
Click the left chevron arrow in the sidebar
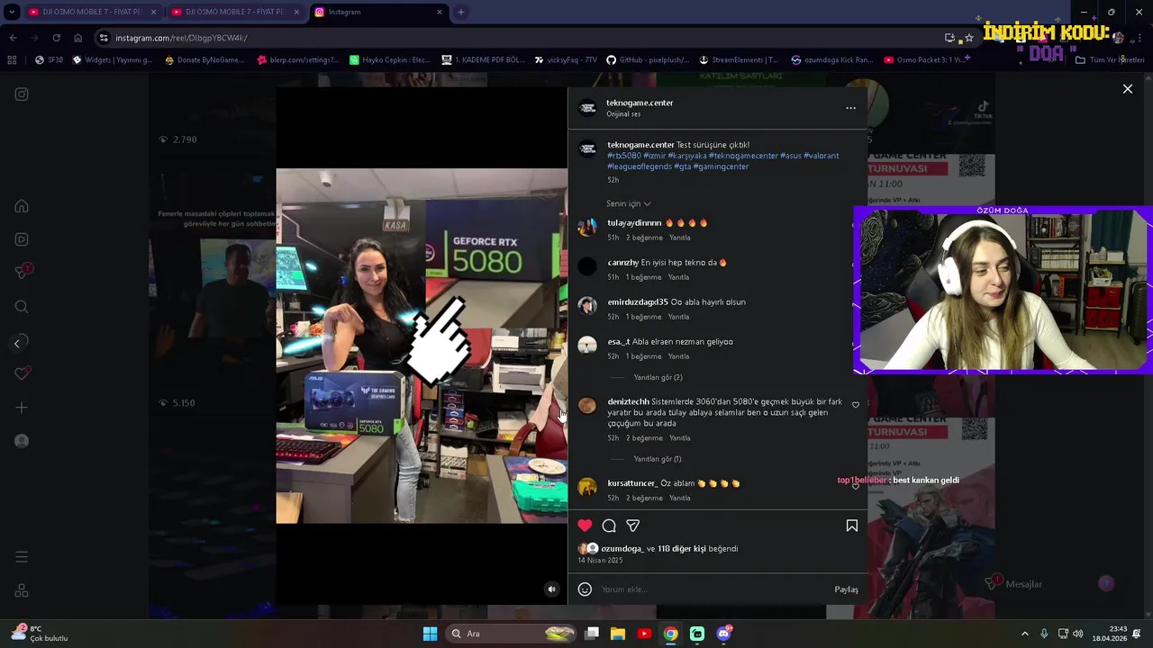[16, 344]
